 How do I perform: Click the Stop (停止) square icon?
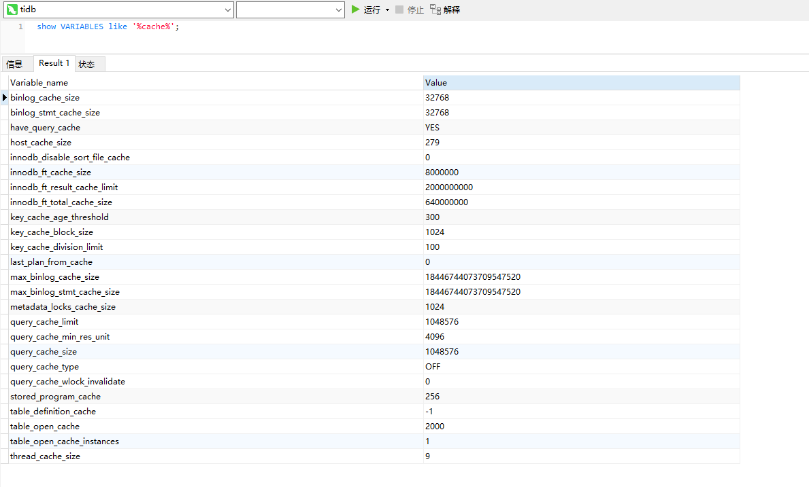point(399,10)
